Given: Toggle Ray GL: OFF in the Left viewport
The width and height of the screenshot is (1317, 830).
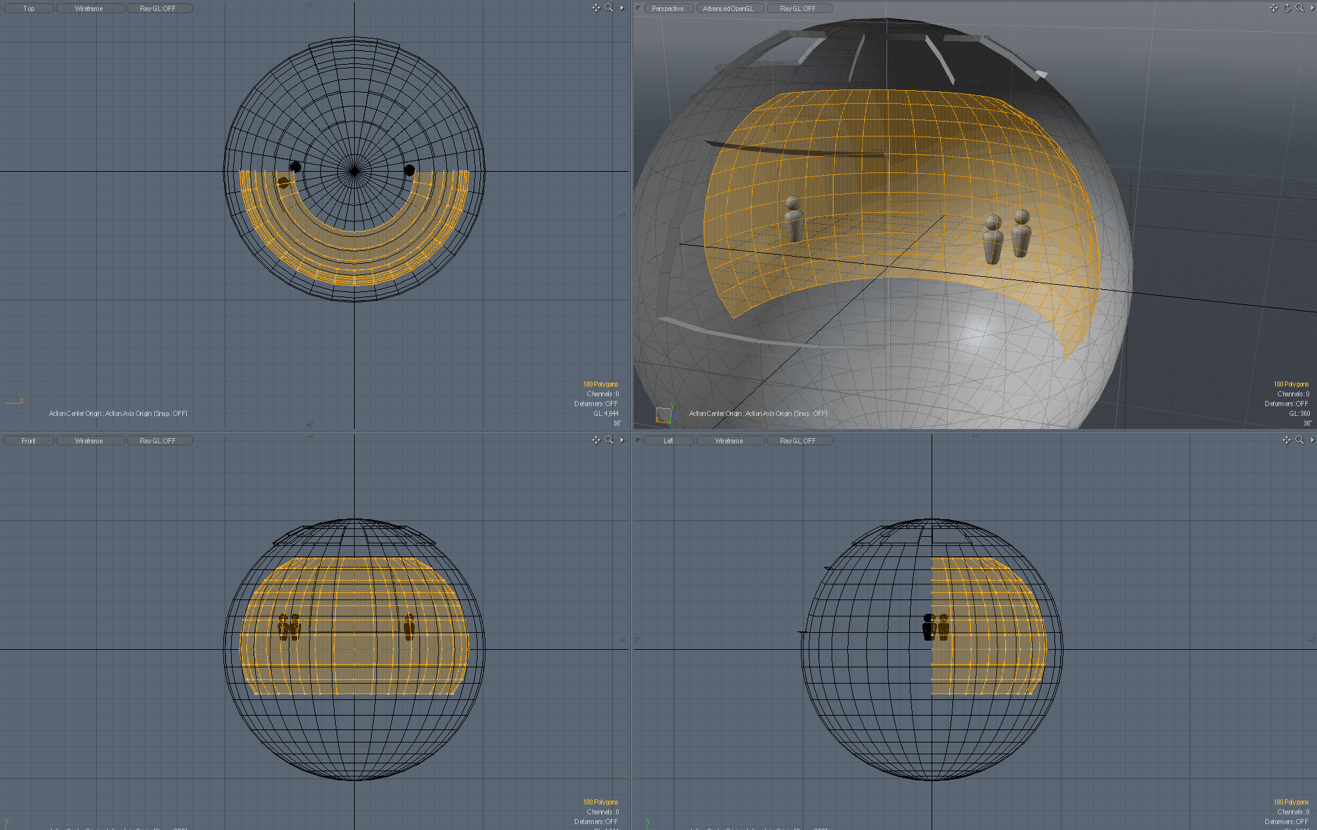Looking at the screenshot, I should [798, 441].
